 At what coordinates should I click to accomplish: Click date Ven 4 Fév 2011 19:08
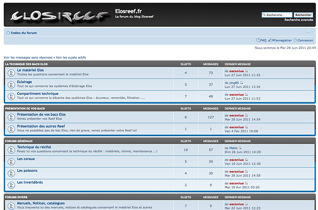click(241, 131)
